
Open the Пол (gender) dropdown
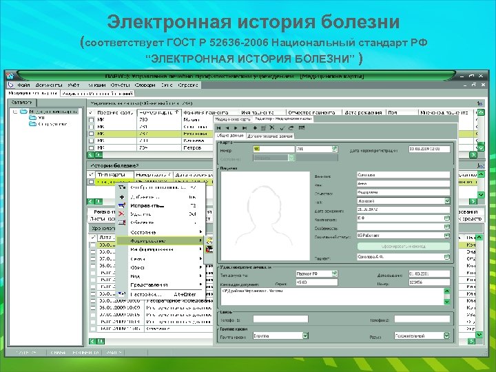(447, 201)
